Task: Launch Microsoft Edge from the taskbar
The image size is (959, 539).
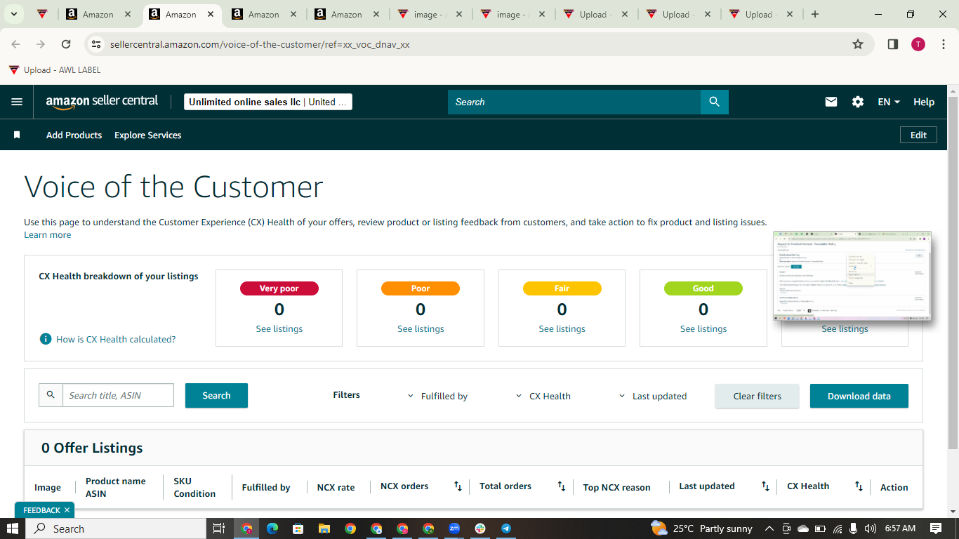Action: coord(272,528)
